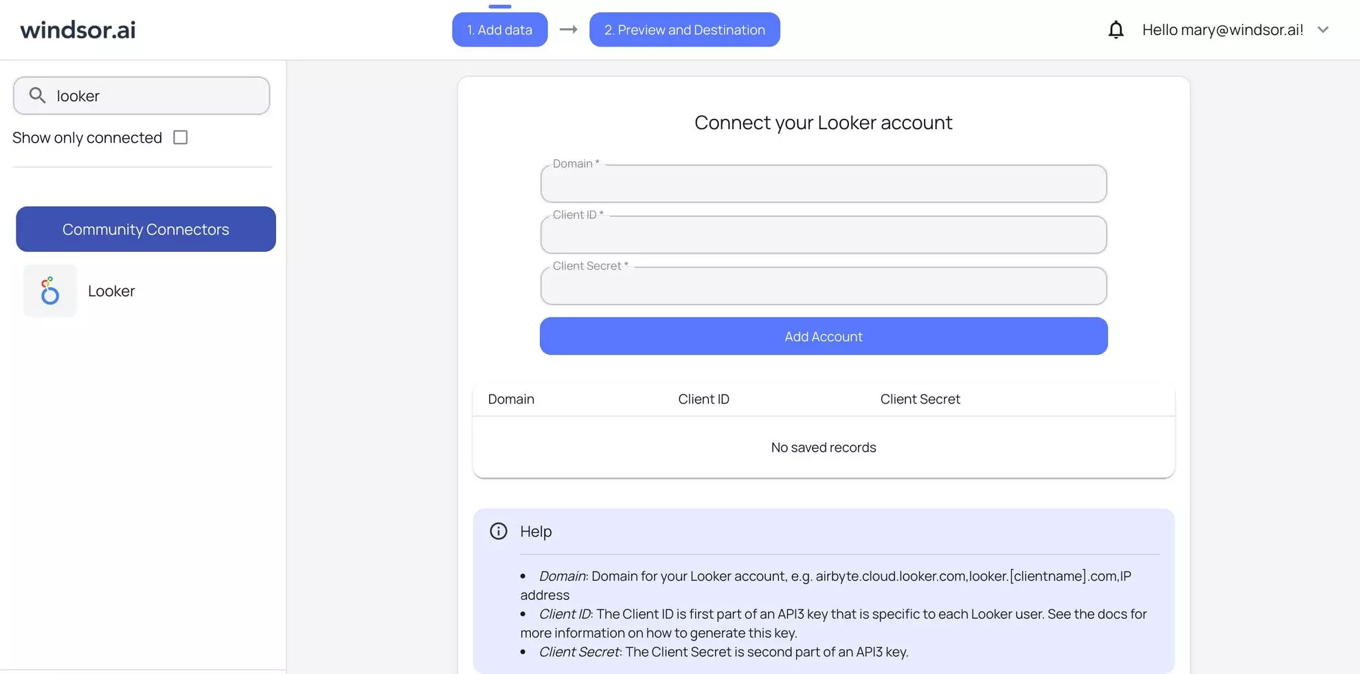The image size is (1360, 674).
Task: Click the Help info circle icon
Action: point(499,531)
